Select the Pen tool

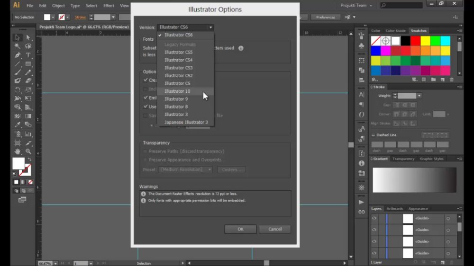click(18, 55)
